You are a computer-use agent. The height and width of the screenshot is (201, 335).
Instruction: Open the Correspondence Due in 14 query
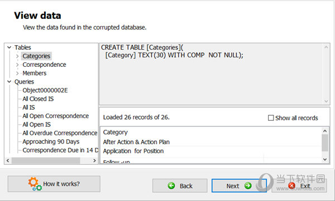click(60, 150)
